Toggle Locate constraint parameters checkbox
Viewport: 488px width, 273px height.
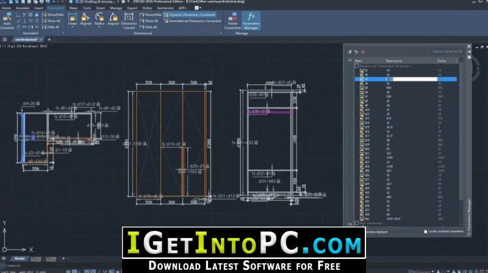(x=425, y=231)
